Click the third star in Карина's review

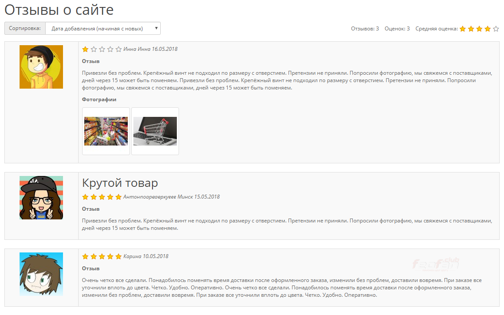click(x=102, y=256)
